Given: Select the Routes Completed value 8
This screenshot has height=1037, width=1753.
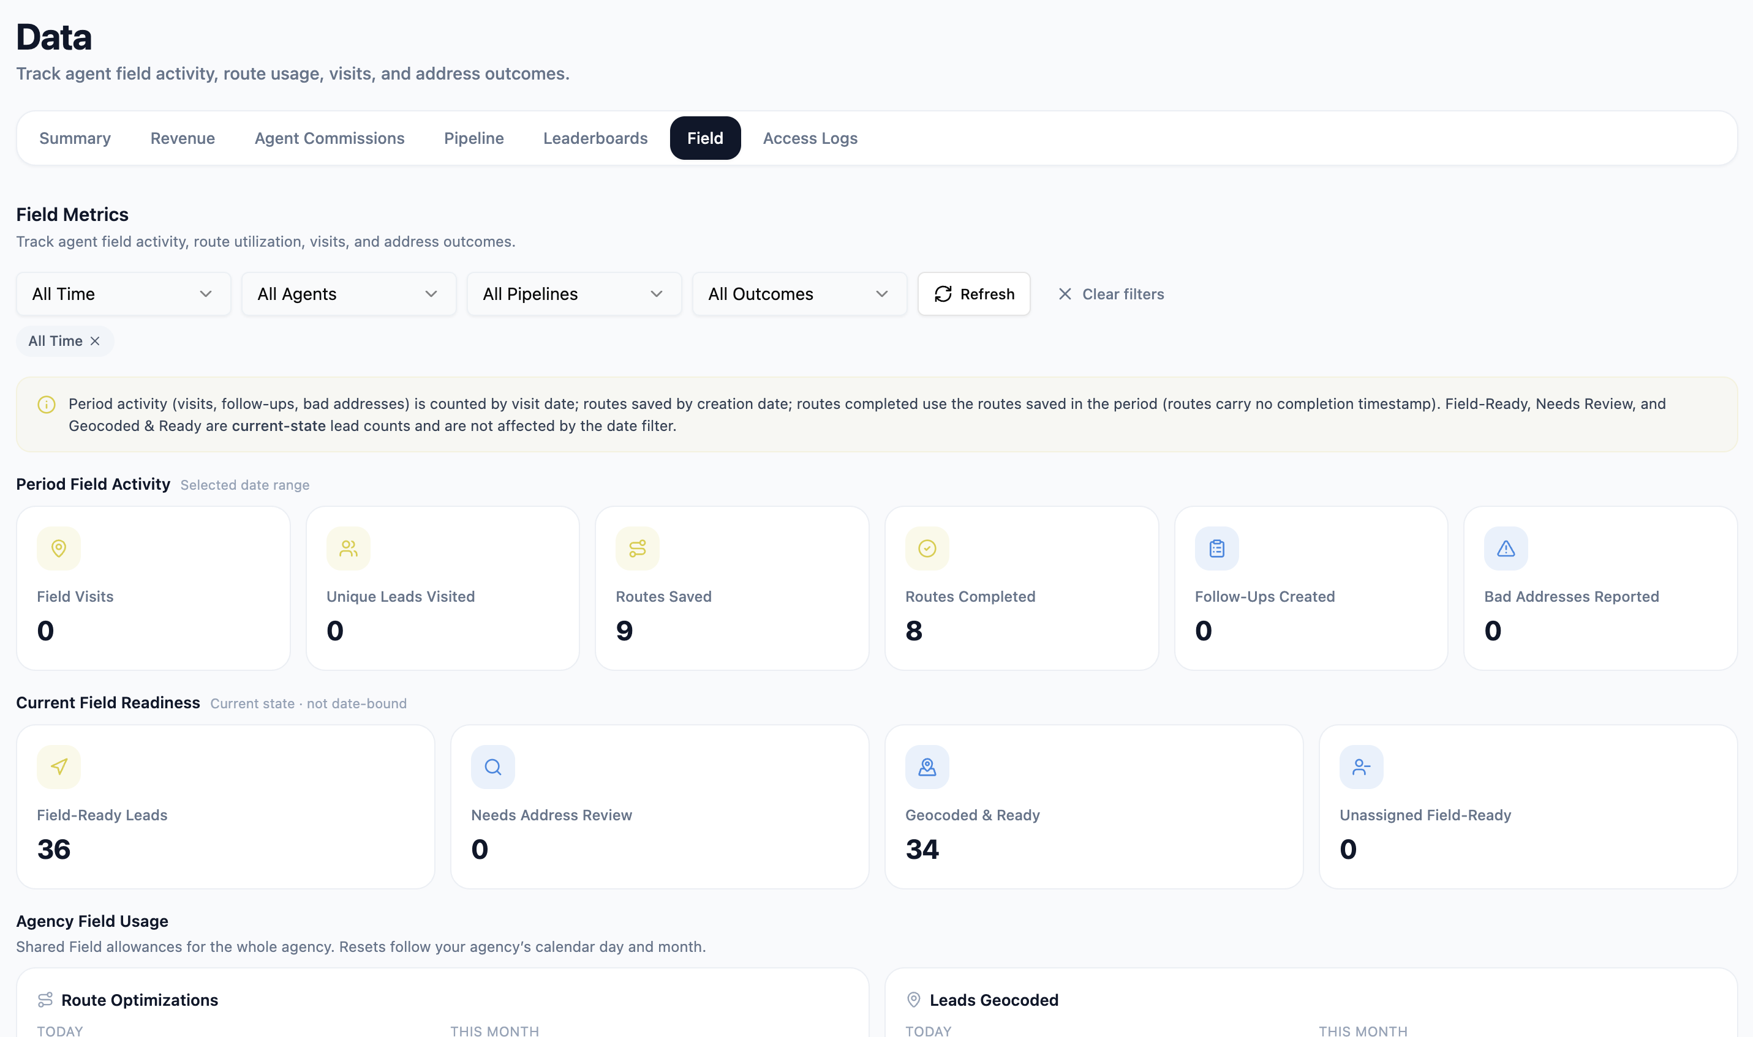Looking at the screenshot, I should pyautogui.click(x=913, y=631).
